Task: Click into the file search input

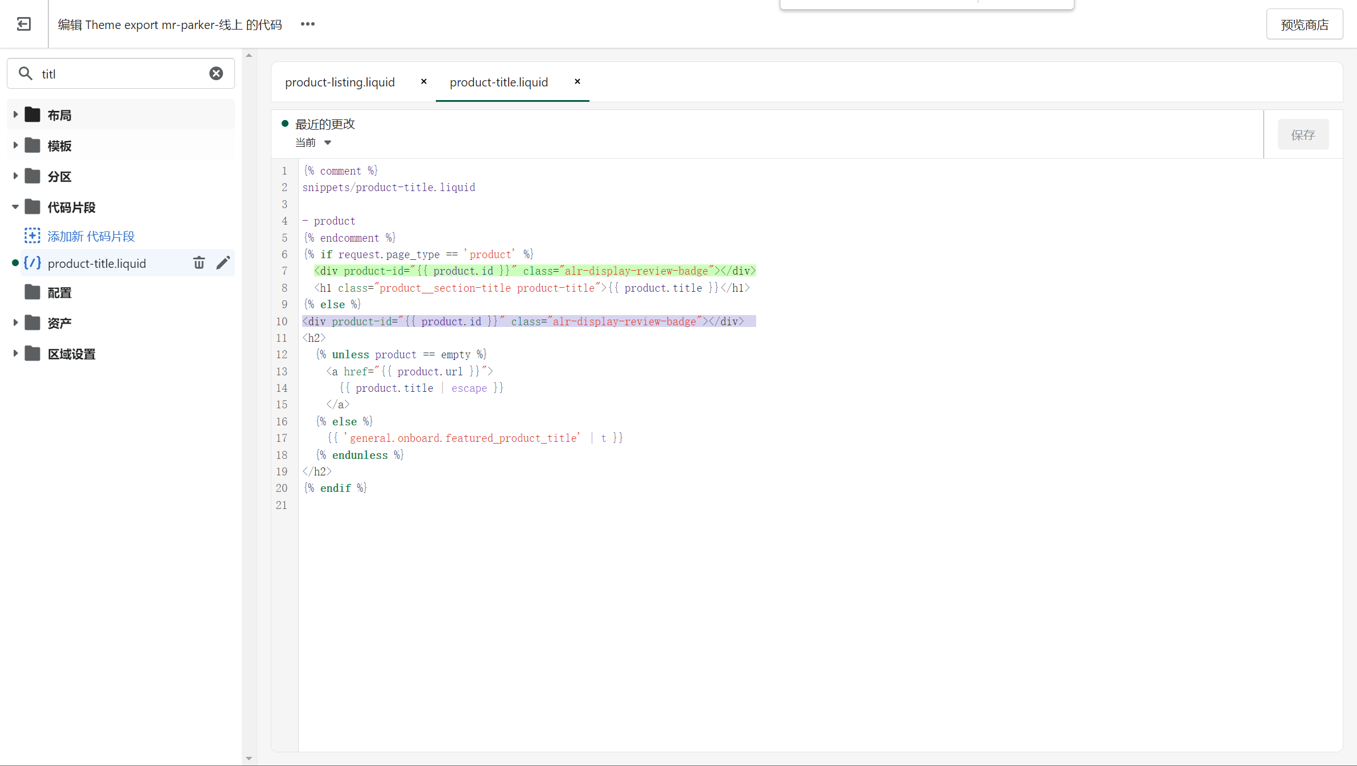Action: pos(121,74)
